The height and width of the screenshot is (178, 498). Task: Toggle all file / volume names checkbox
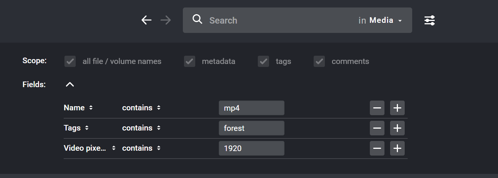click(70, 61)
